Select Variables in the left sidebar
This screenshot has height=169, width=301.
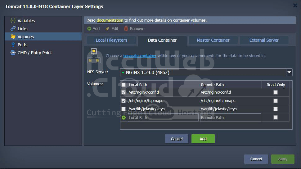coord(43,20)
